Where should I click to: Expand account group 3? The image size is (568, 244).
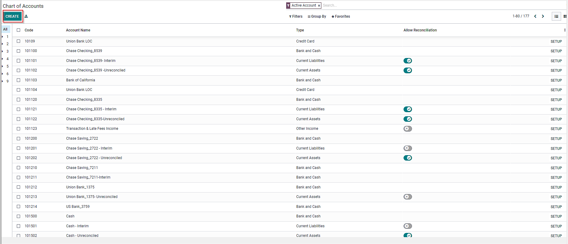(x=2, y=51)
